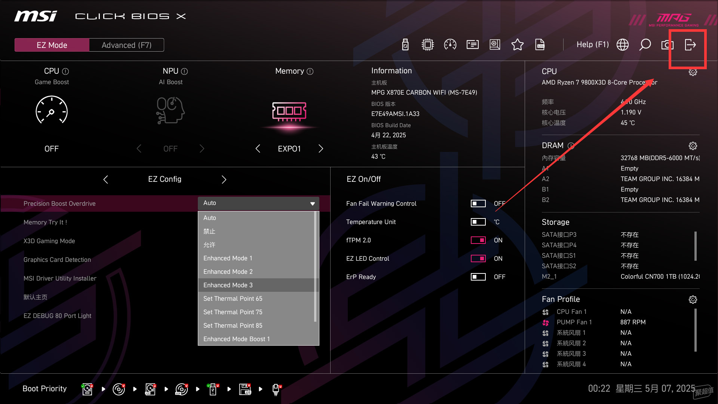
Task: Choose 禁止 in the dropdown list
Action: click(256, 231)
